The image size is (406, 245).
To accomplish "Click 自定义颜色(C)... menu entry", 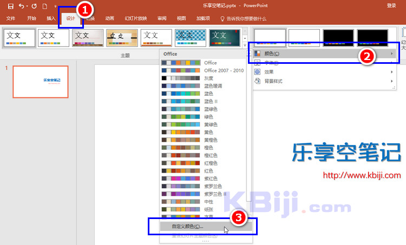I will click(206, 227).
